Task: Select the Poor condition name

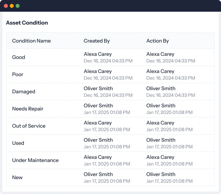Action: pos(18,75)
